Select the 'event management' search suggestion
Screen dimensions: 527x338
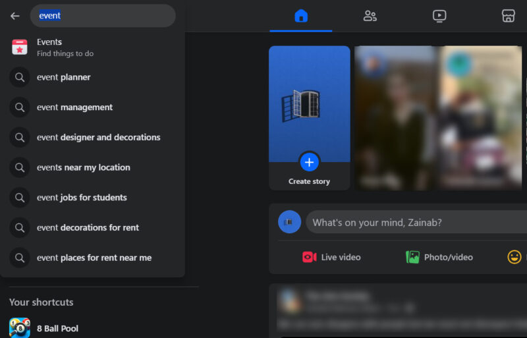pyautogui.click(x=74, y=107)
